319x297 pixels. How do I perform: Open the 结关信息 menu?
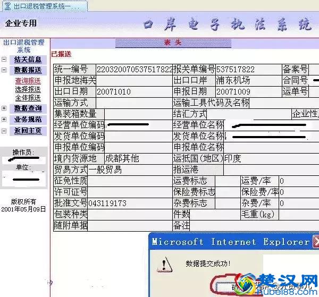point(28,60)
